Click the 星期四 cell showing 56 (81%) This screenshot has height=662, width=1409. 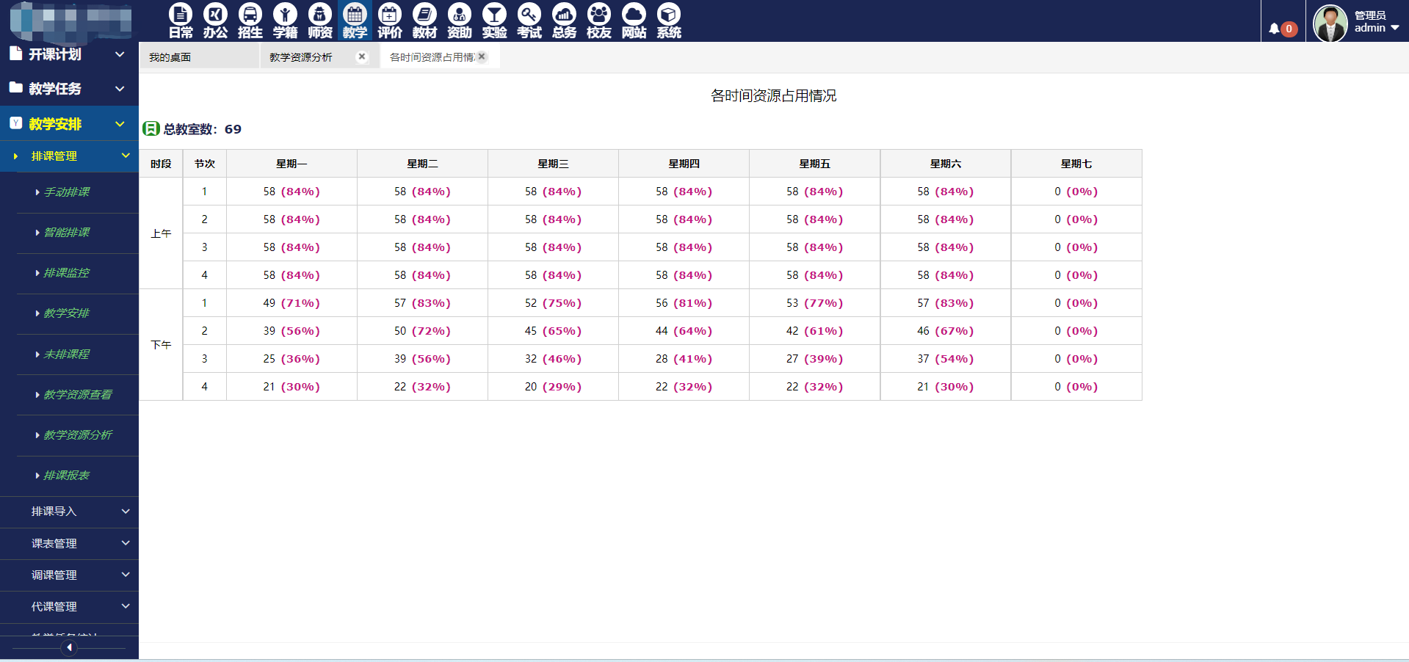pos(684,303)
